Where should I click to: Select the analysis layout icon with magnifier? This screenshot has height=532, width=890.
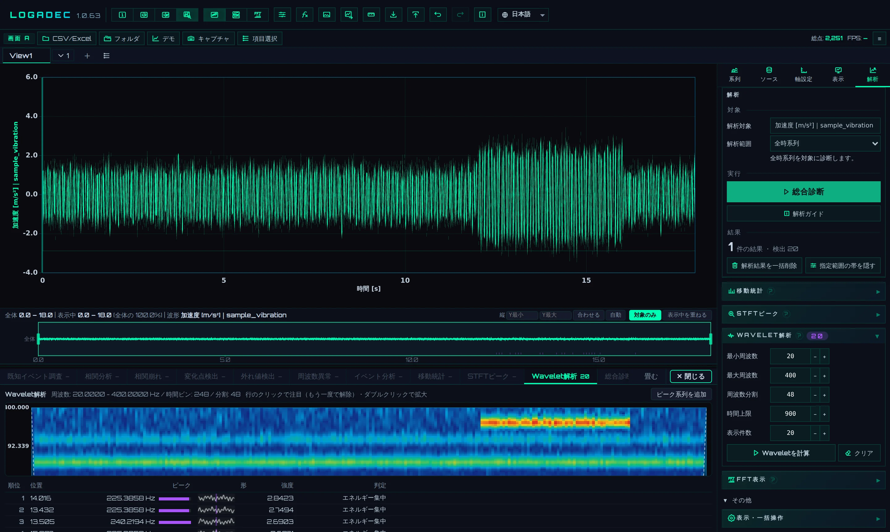187,15
